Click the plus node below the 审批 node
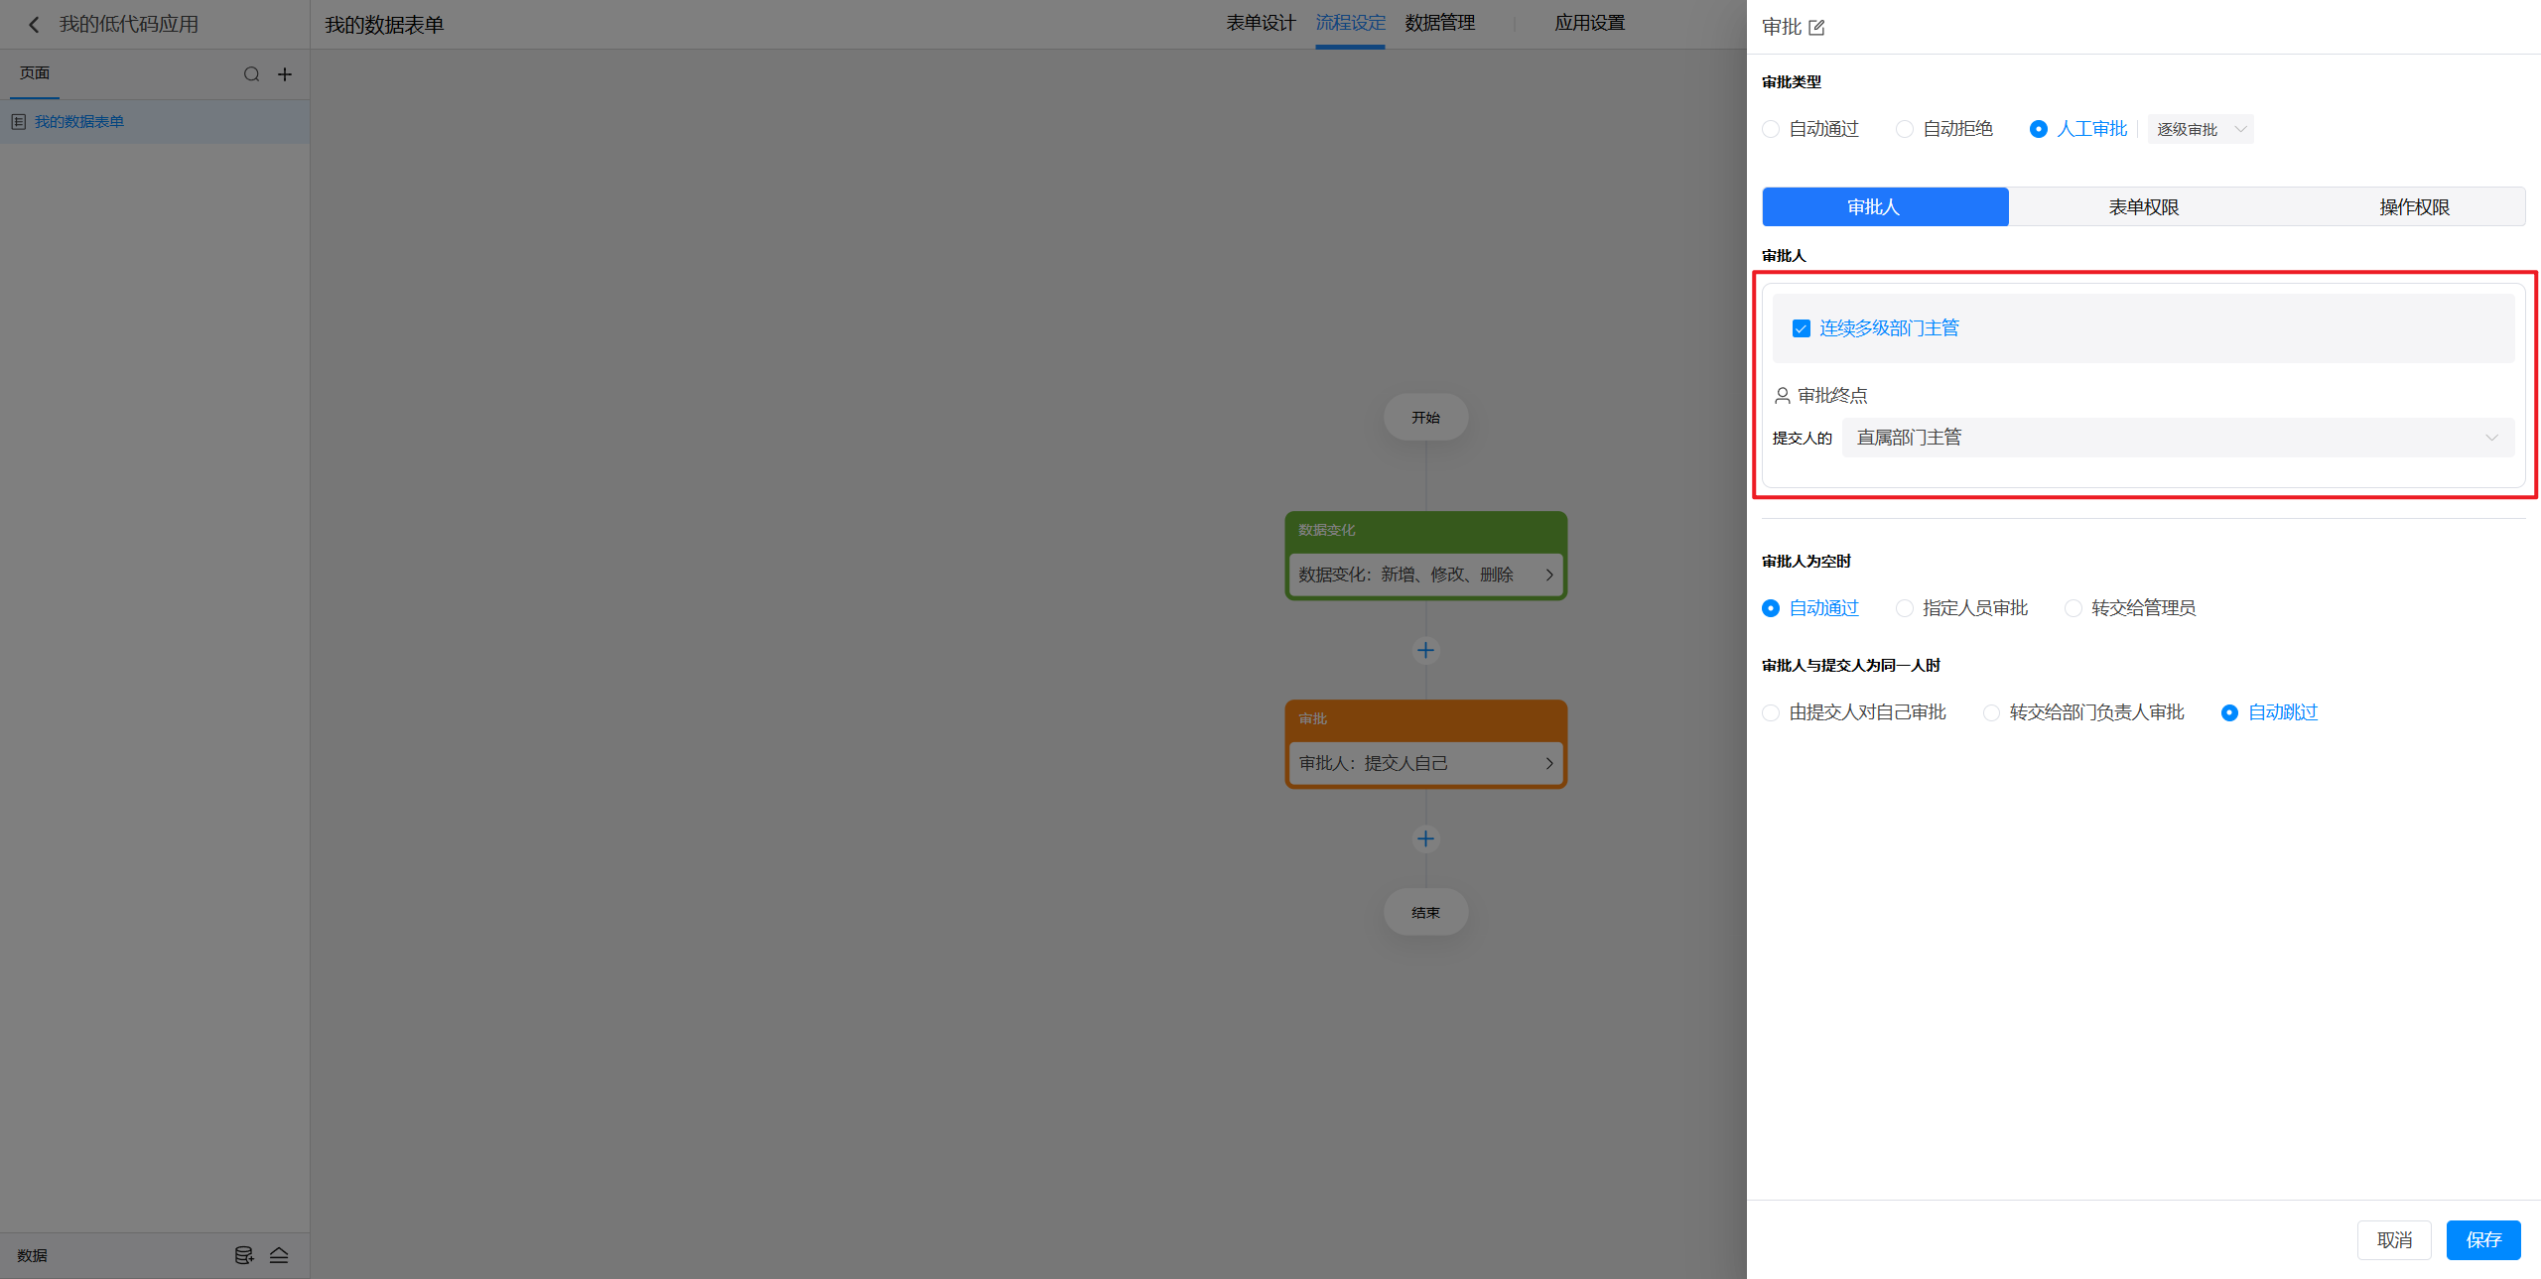 coord(1425,838)
